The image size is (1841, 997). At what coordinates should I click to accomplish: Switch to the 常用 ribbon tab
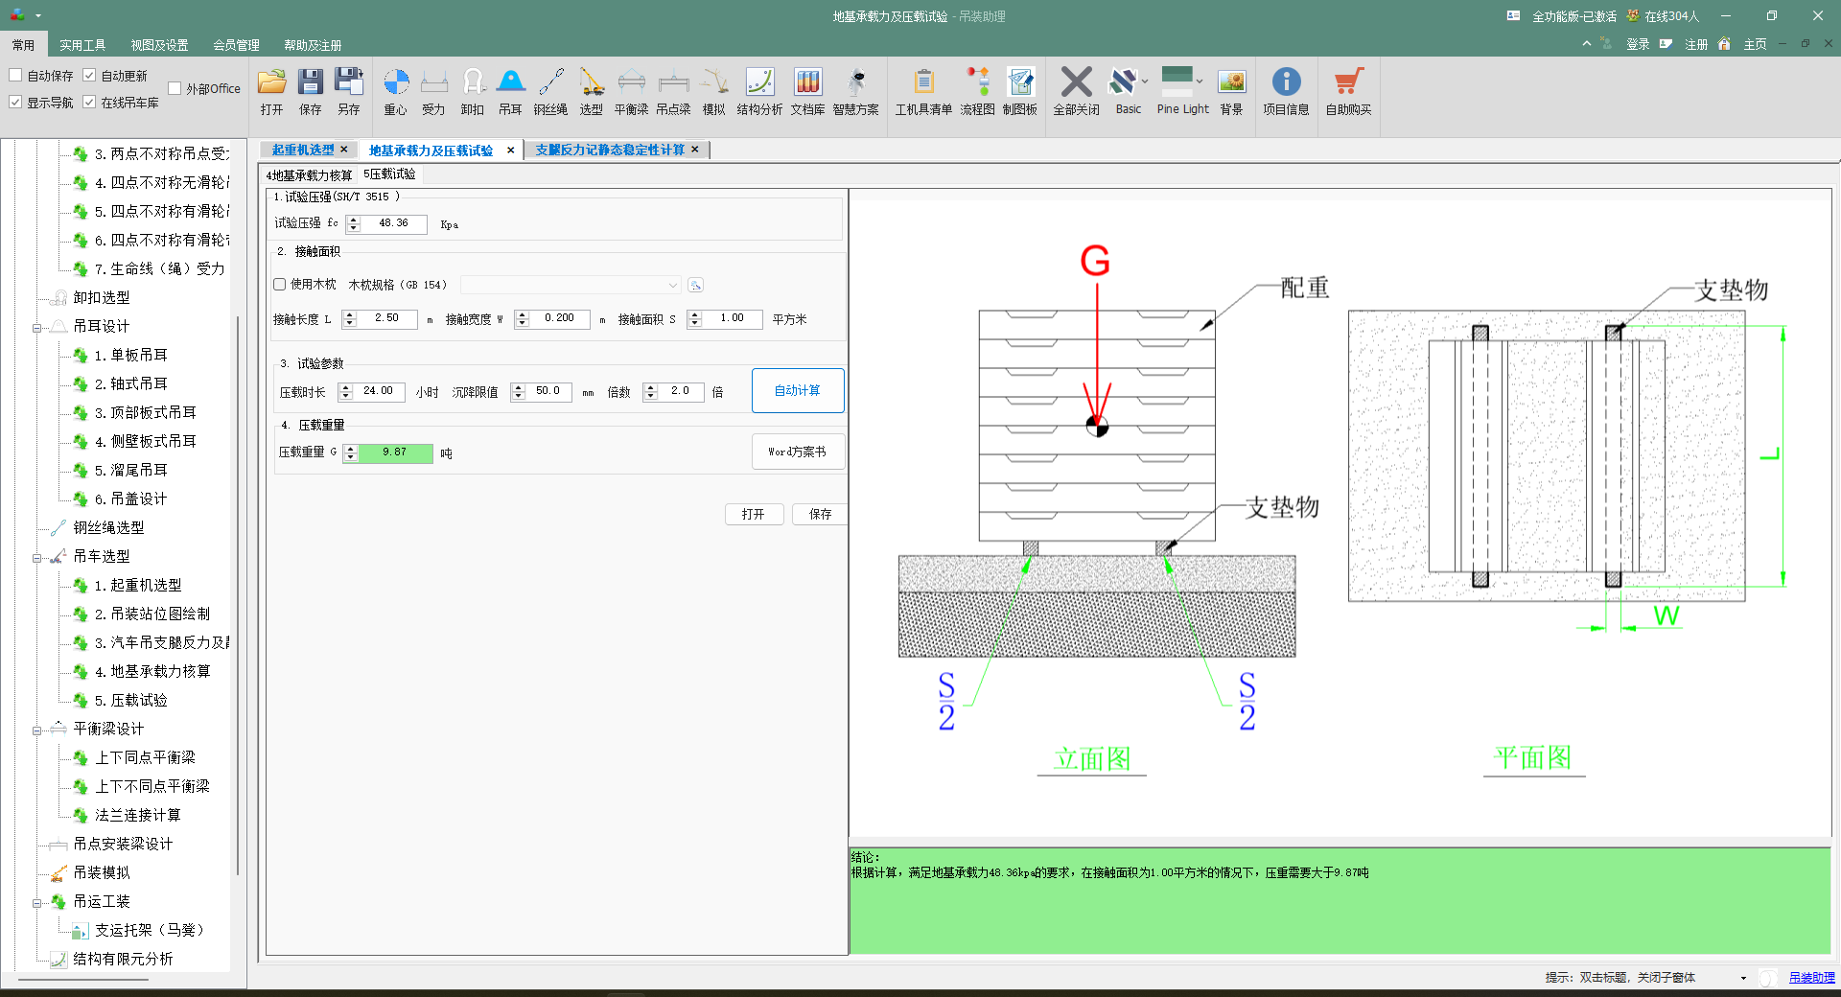click(x=23, y=45)
